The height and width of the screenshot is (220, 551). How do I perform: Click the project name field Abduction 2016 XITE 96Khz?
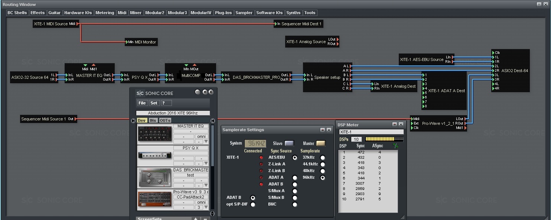[x=173, y=113]
